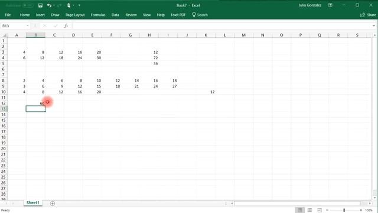Select cell containing 60

coord(35,103)
